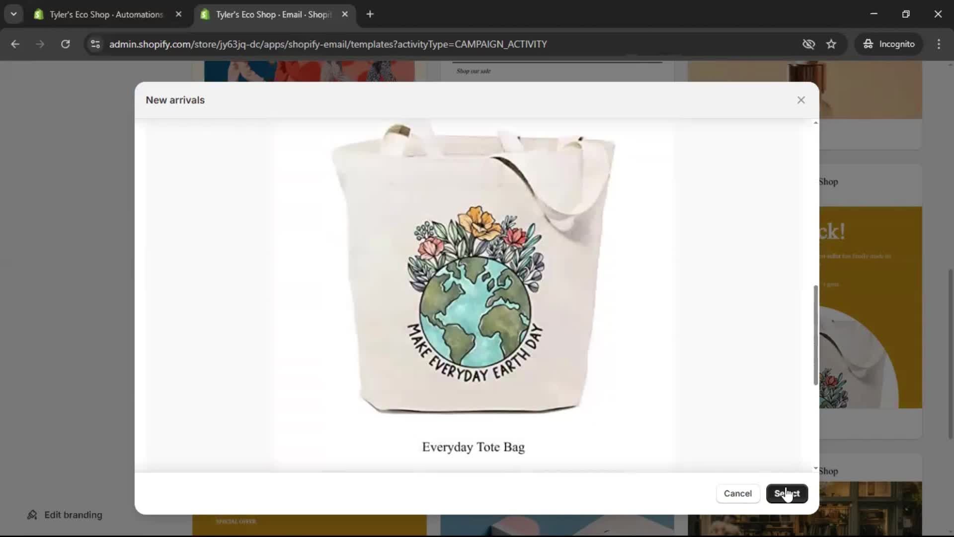Screen dimensions: 954x537
Task: Click the Edit branding pencil icon
Action: (32, 515)
